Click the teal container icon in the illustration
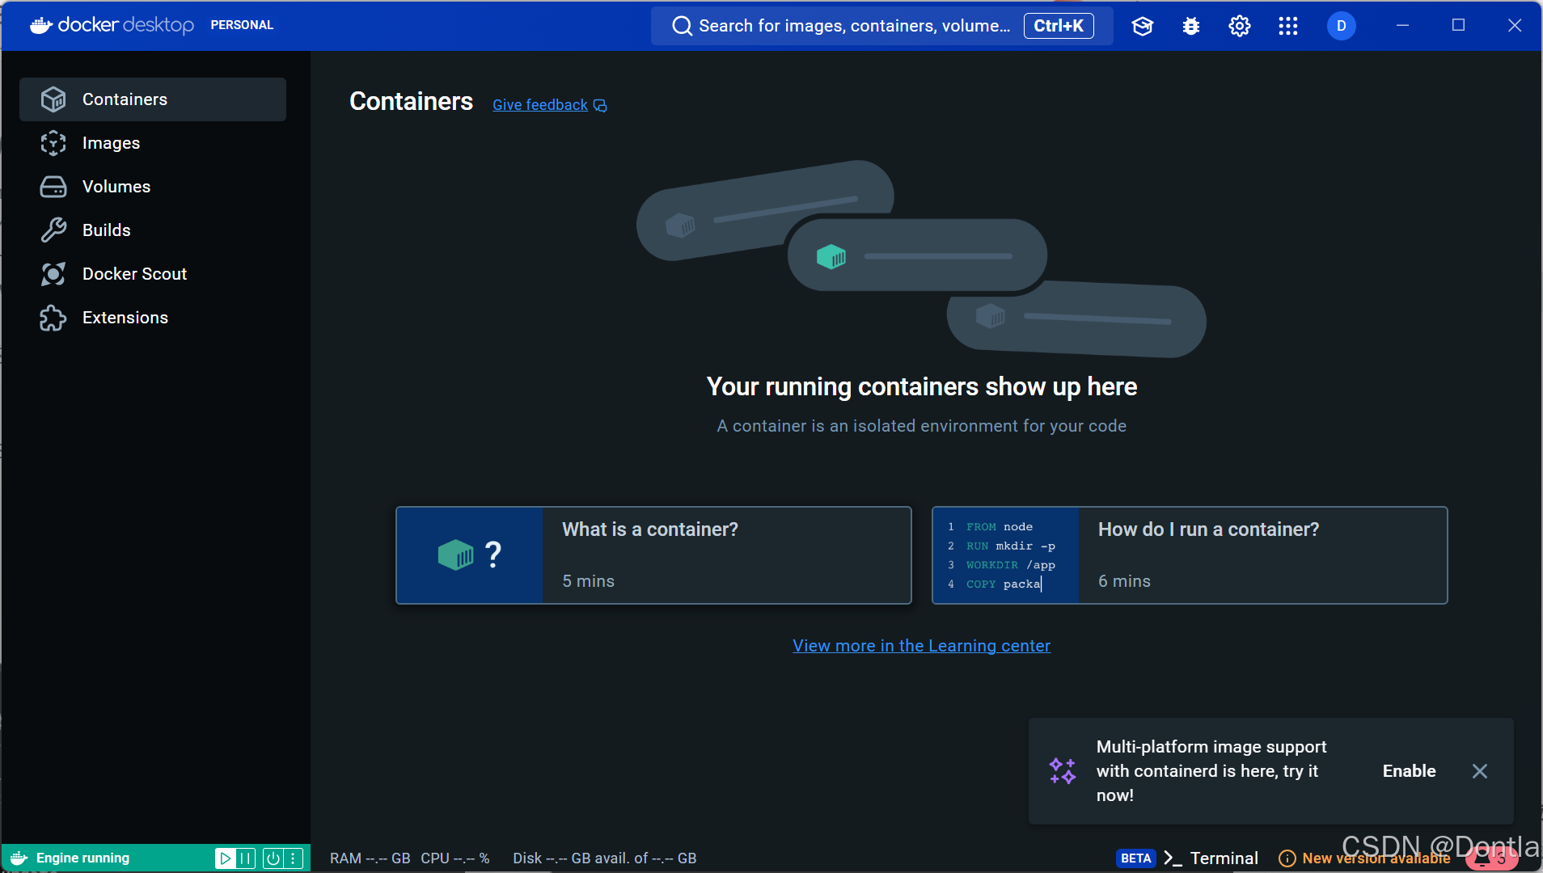1543x873 pixels. pyautogui.click(x=831, y=256)
